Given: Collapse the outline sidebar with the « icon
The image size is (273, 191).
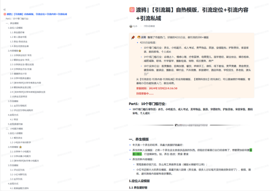Looking at the screenshot, I should (x=4, y=9).
